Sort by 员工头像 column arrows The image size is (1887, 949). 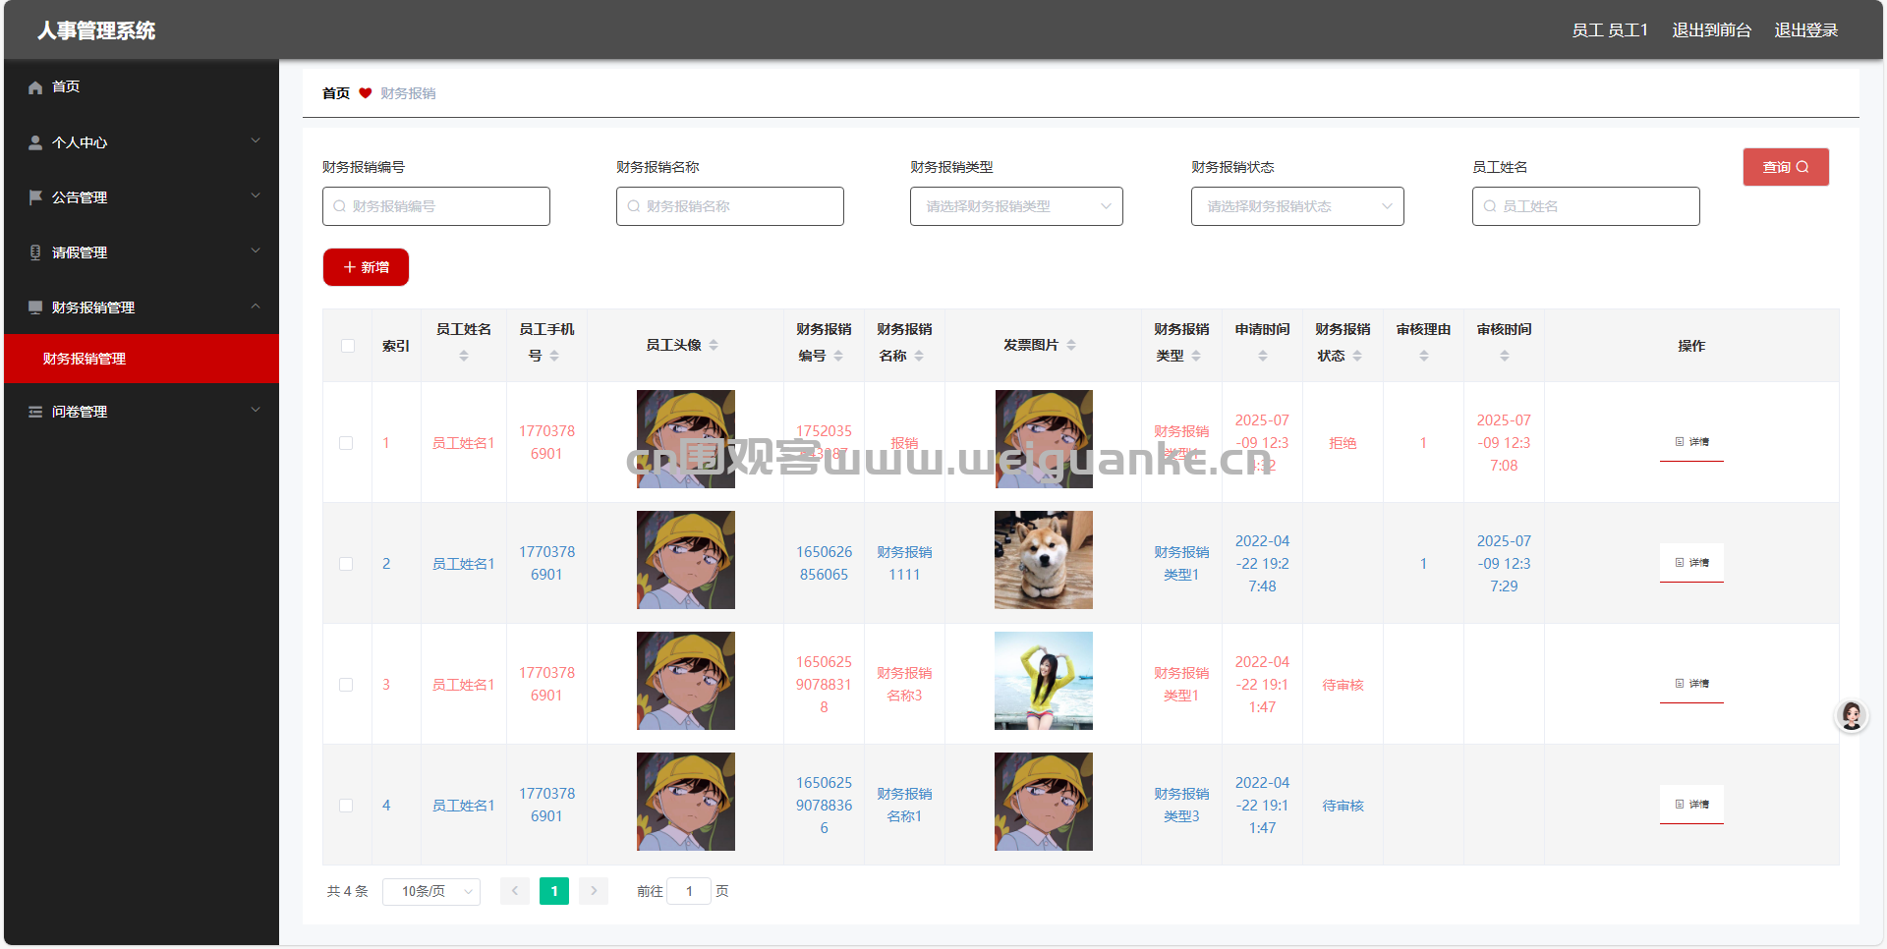pyautogui.click(x=714, y=345)
